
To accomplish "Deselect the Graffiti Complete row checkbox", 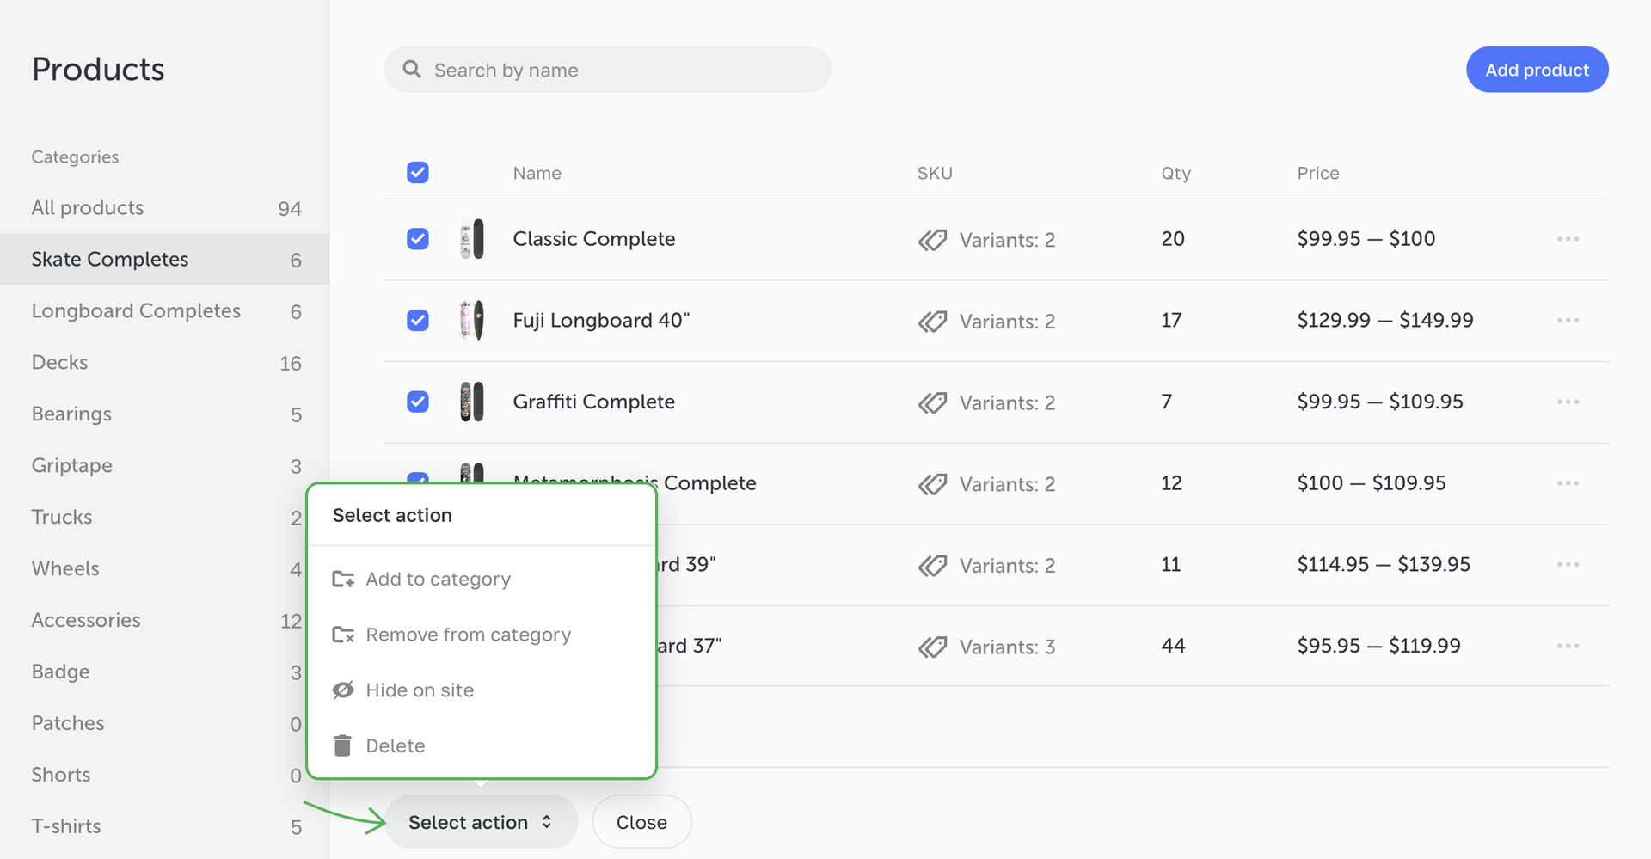I will [418, 402].
